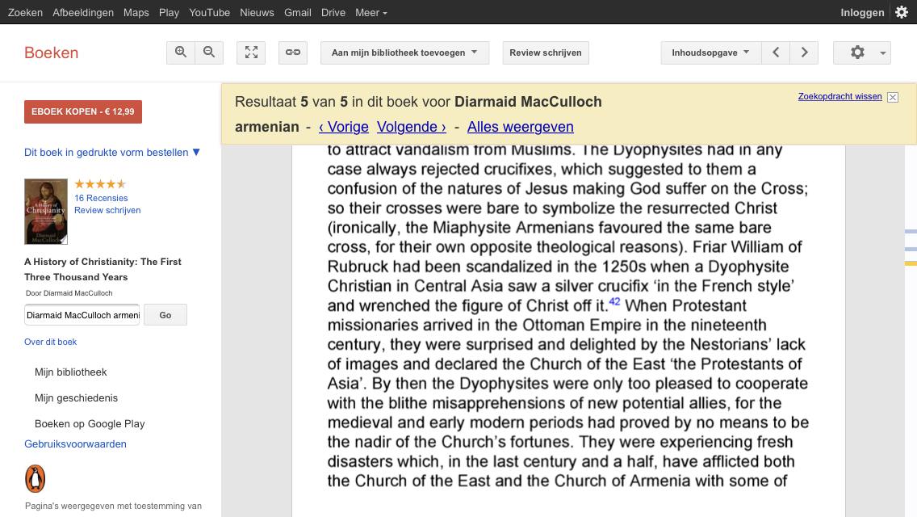This screenshot has width=917, height=517.
Task: Click the Penguin publisher logo
Action: (35, 478)
